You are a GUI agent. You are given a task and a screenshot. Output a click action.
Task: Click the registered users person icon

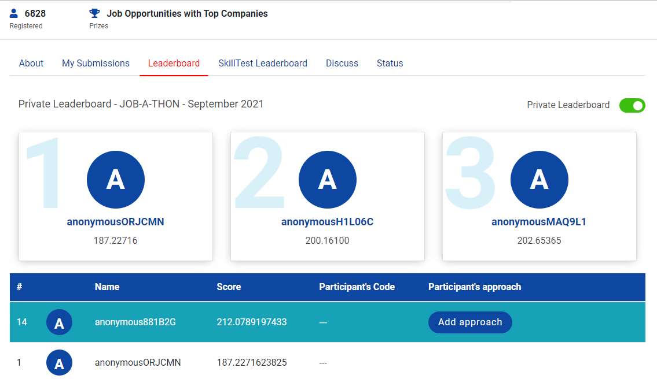pos(14,13)
